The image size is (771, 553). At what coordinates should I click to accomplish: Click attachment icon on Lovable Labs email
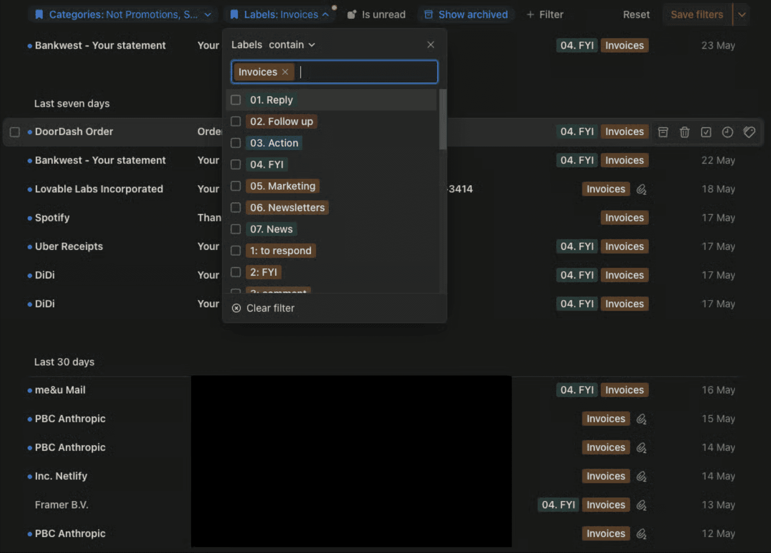coord(641,189)
